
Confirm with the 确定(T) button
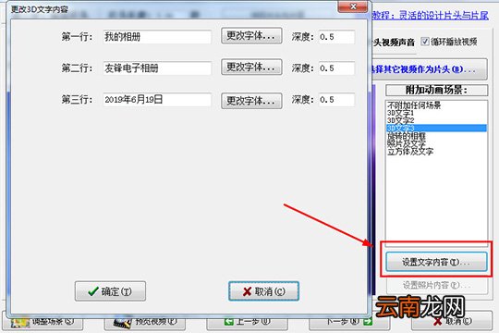pos(111,291)
